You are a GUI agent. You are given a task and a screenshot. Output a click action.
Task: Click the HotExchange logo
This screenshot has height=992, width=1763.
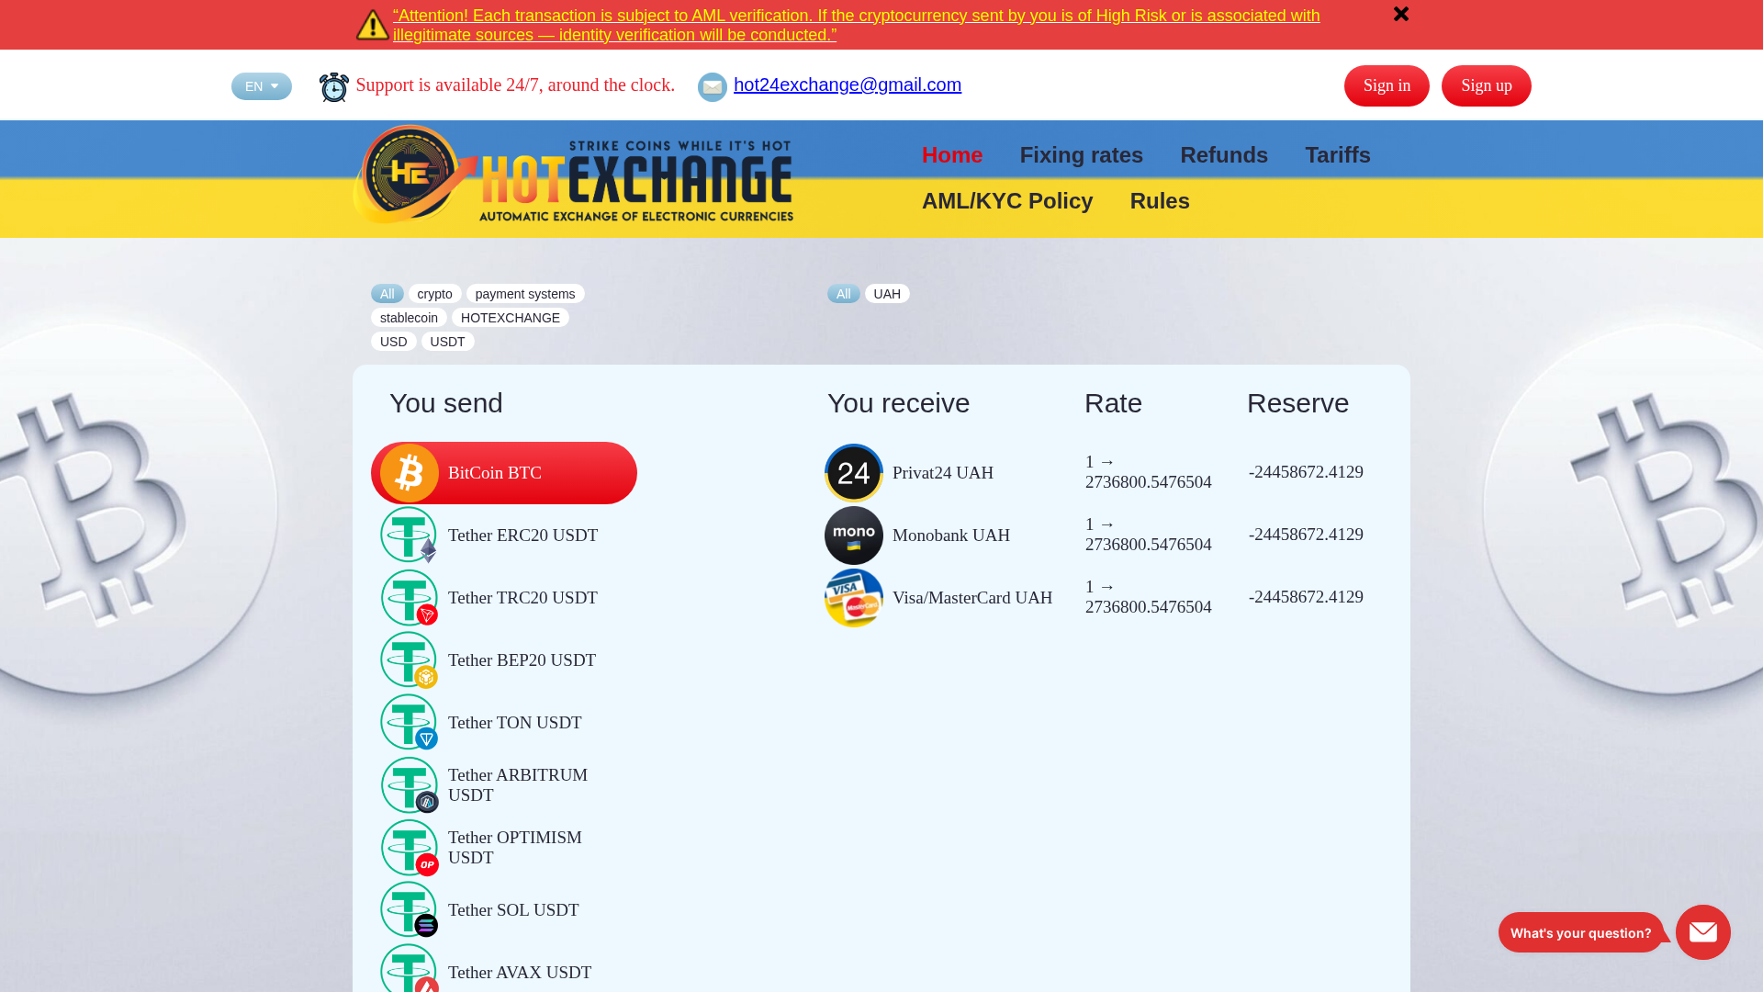[573, 175]
